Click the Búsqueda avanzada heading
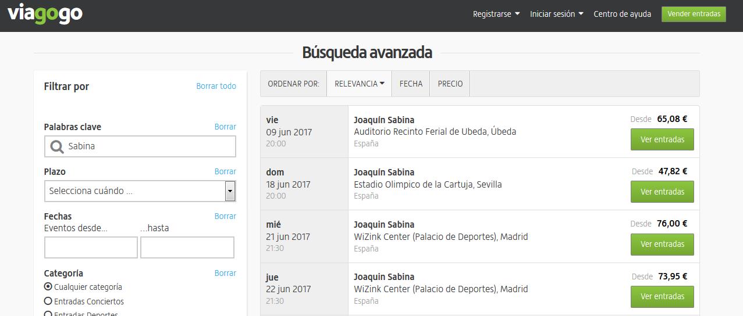 (367, 52)
